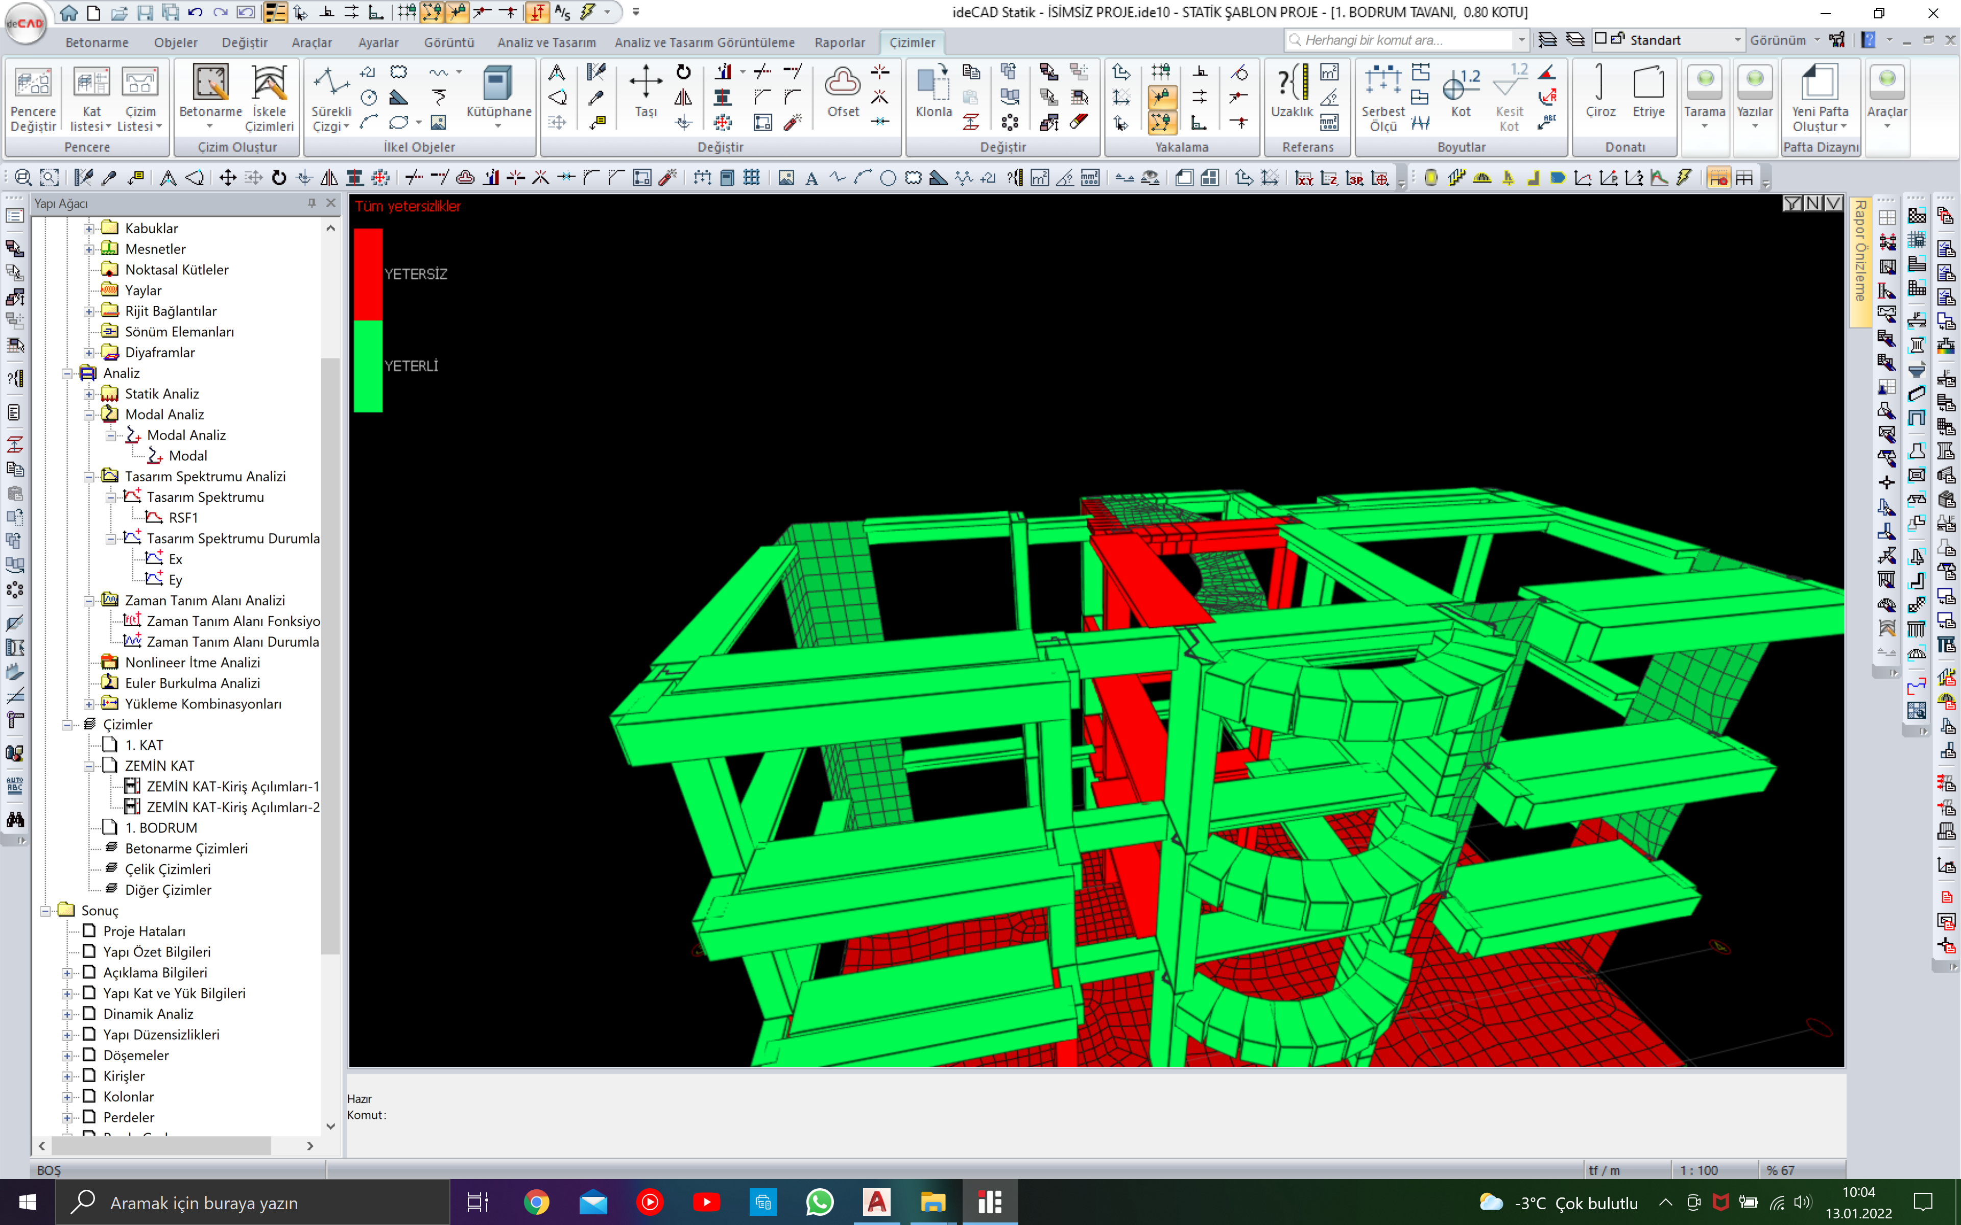The image size is (1961, 1225).
Task: Collapse the ZEMİN KAT drawings node
Action: [89, 766]
